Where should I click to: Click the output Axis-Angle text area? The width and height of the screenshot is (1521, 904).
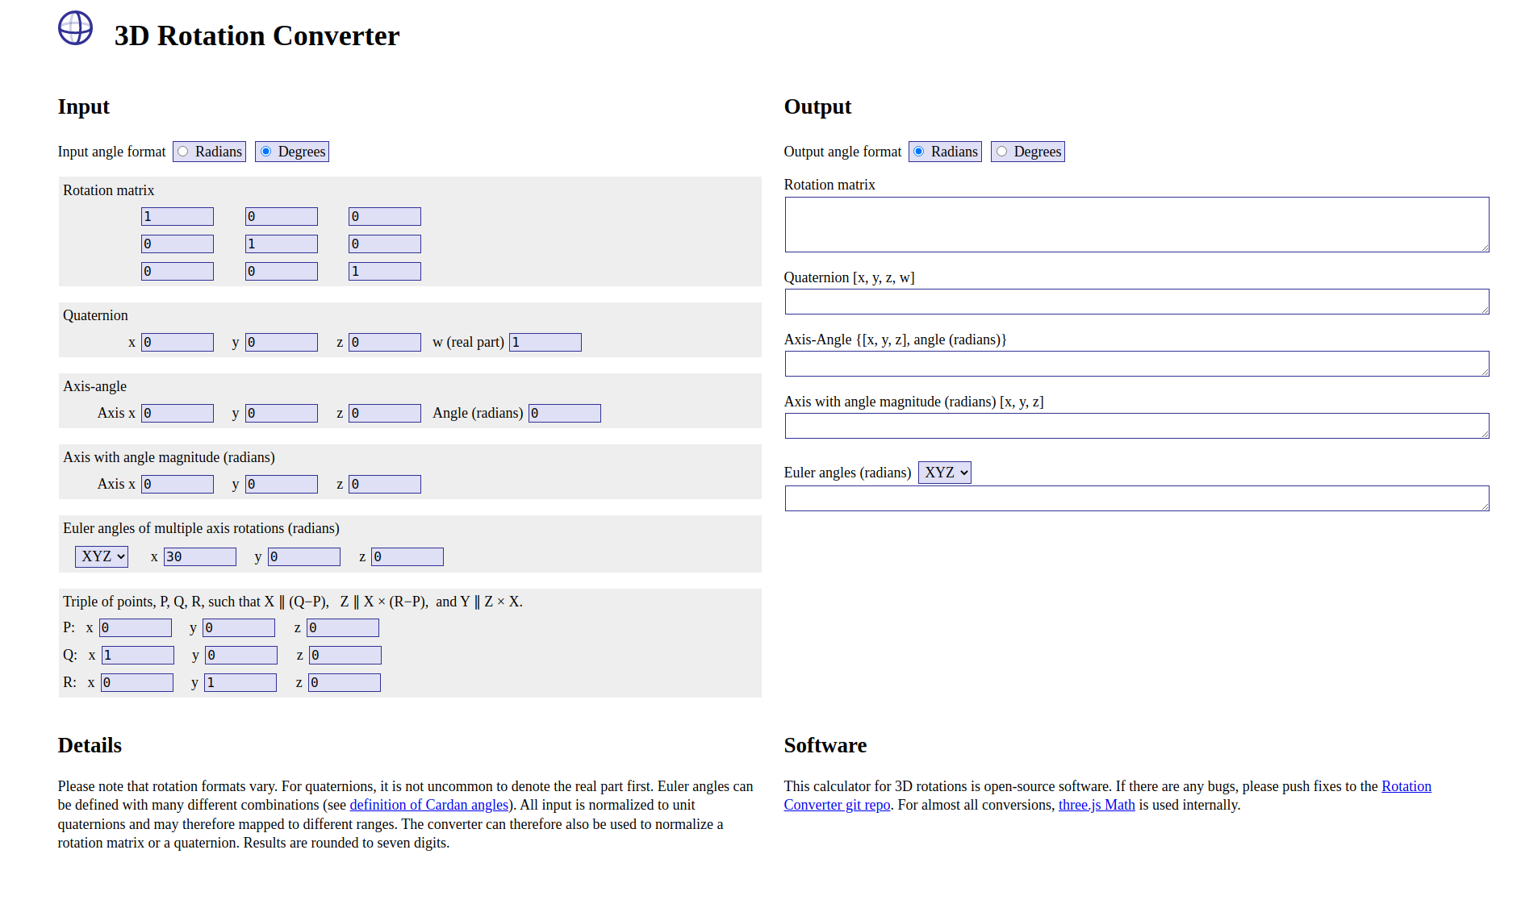(1137, 365)
